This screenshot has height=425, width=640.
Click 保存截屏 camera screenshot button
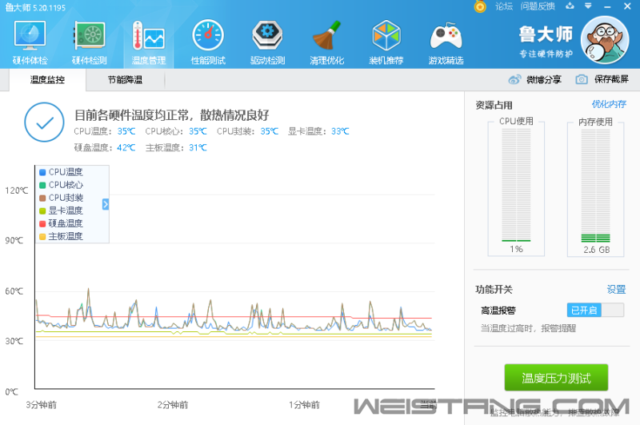click(602, 79)
